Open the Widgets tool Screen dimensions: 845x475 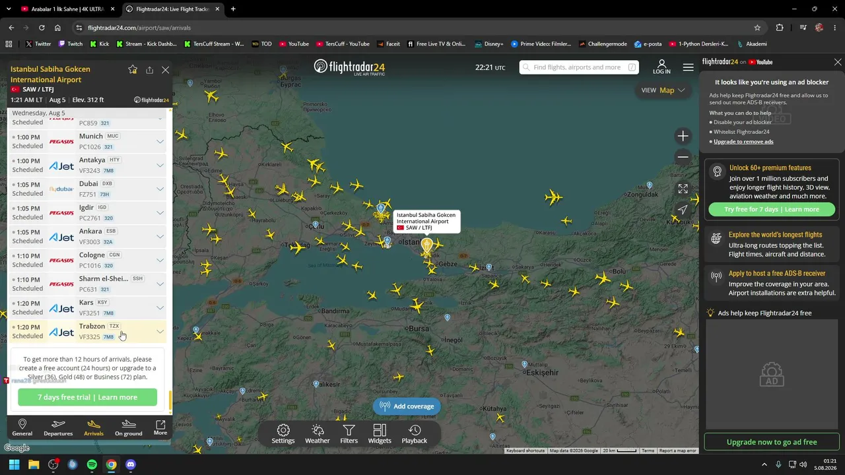coord(380,434)
